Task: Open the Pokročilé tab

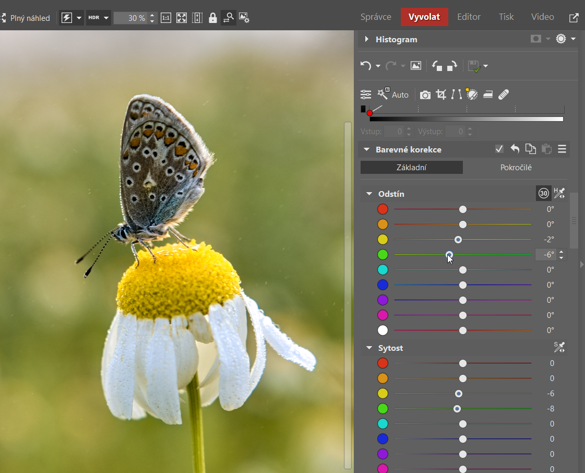Action: point(516,168)
